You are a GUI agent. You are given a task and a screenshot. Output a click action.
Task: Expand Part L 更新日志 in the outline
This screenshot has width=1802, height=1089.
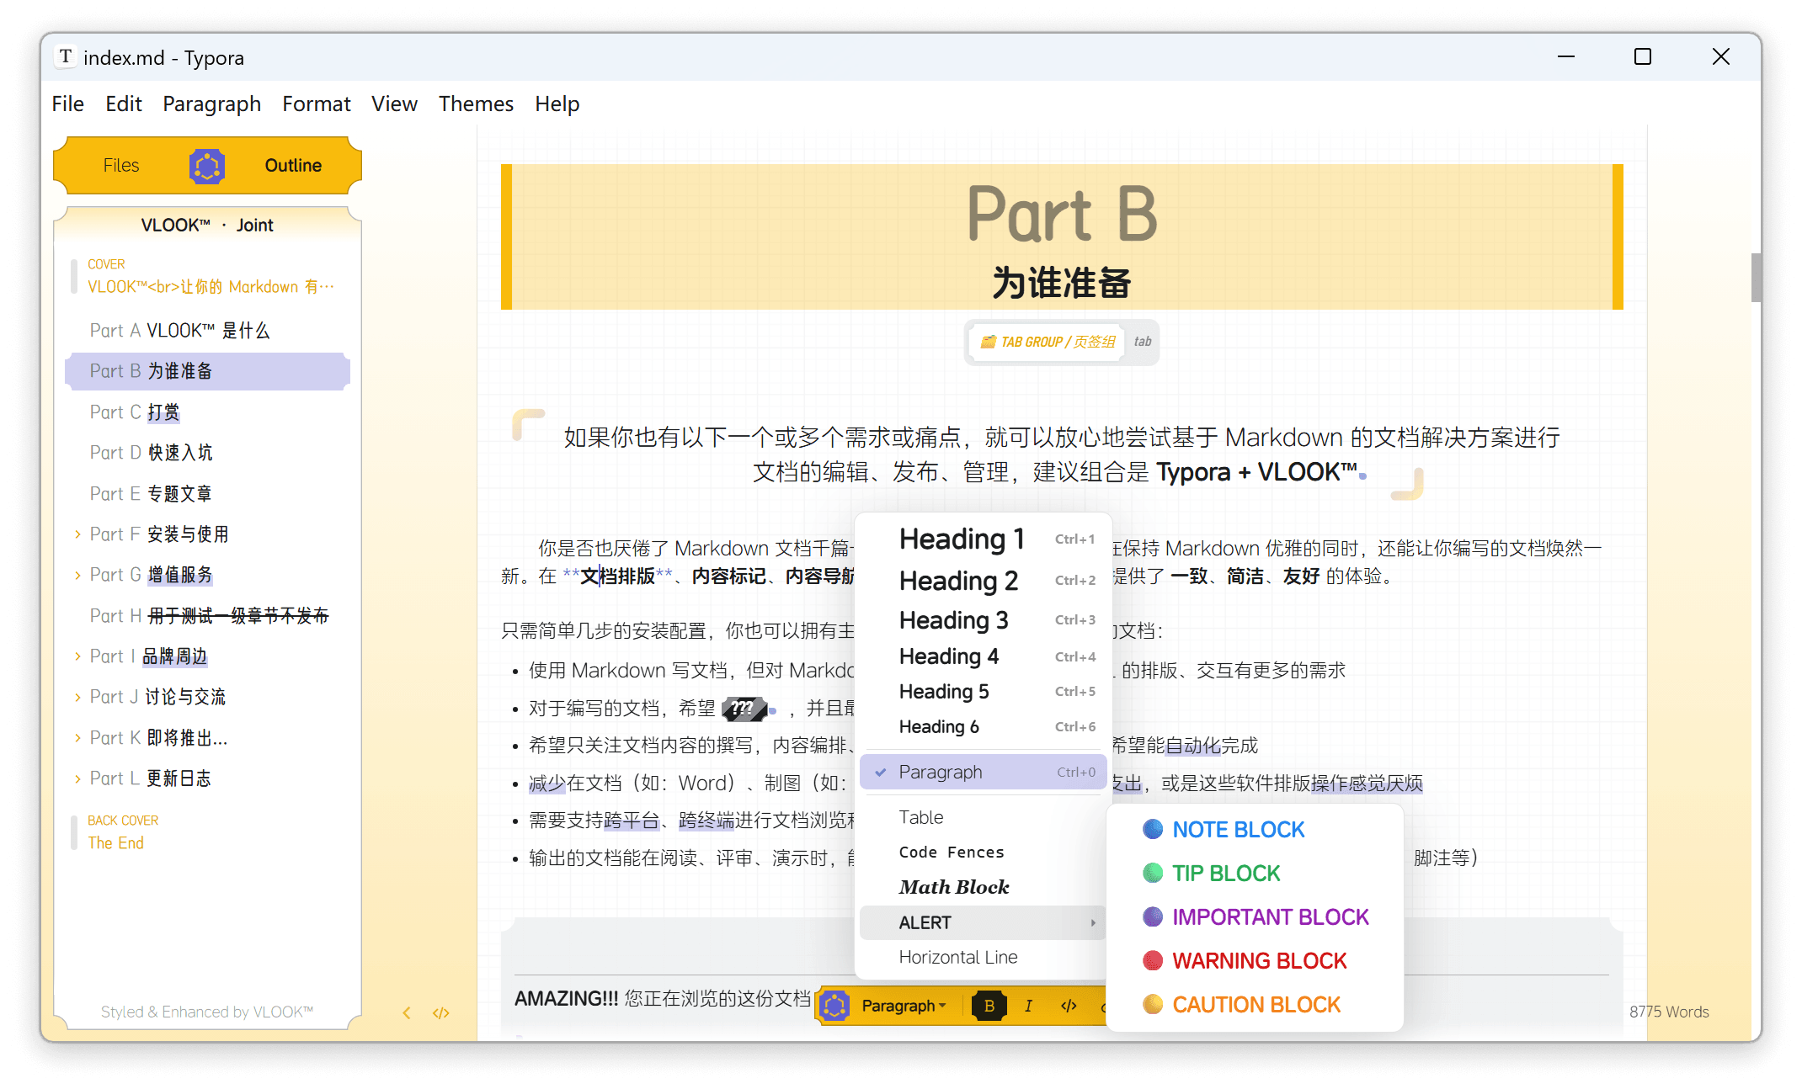coord(77,778)
